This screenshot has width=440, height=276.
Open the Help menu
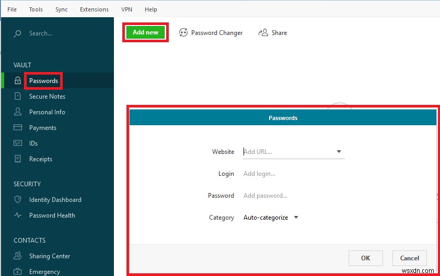point(150,9)
